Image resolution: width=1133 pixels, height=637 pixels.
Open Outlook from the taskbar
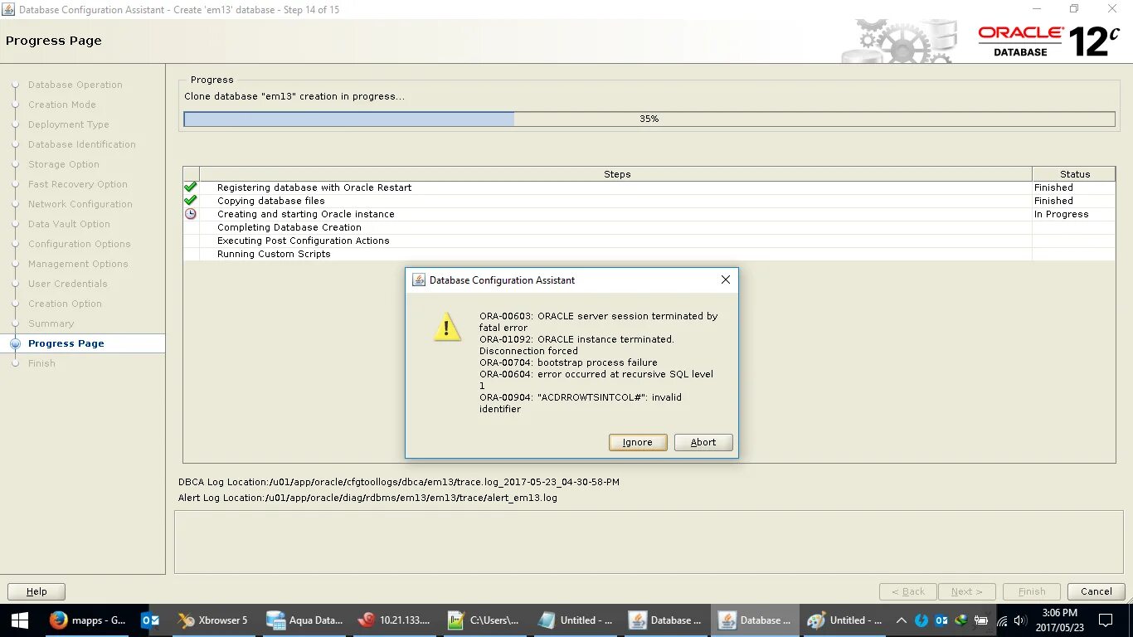coord(150,620)
